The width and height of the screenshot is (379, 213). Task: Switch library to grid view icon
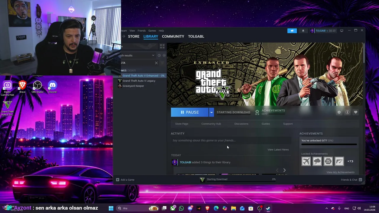tap(162, 46)
